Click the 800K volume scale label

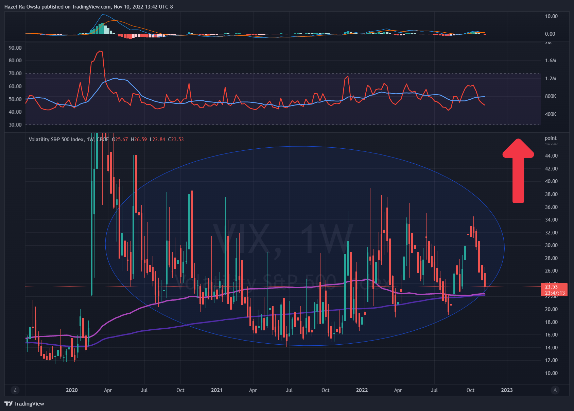pyautogui.click(x=551, y=96)
